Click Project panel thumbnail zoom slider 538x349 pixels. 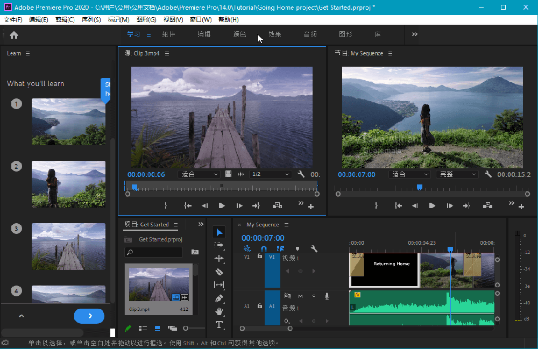(x=186, y=329)
